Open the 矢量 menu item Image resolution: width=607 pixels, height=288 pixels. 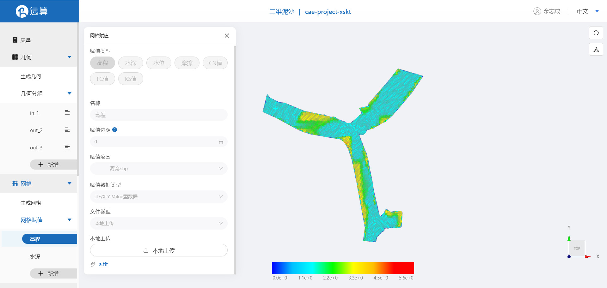[26, 40]
